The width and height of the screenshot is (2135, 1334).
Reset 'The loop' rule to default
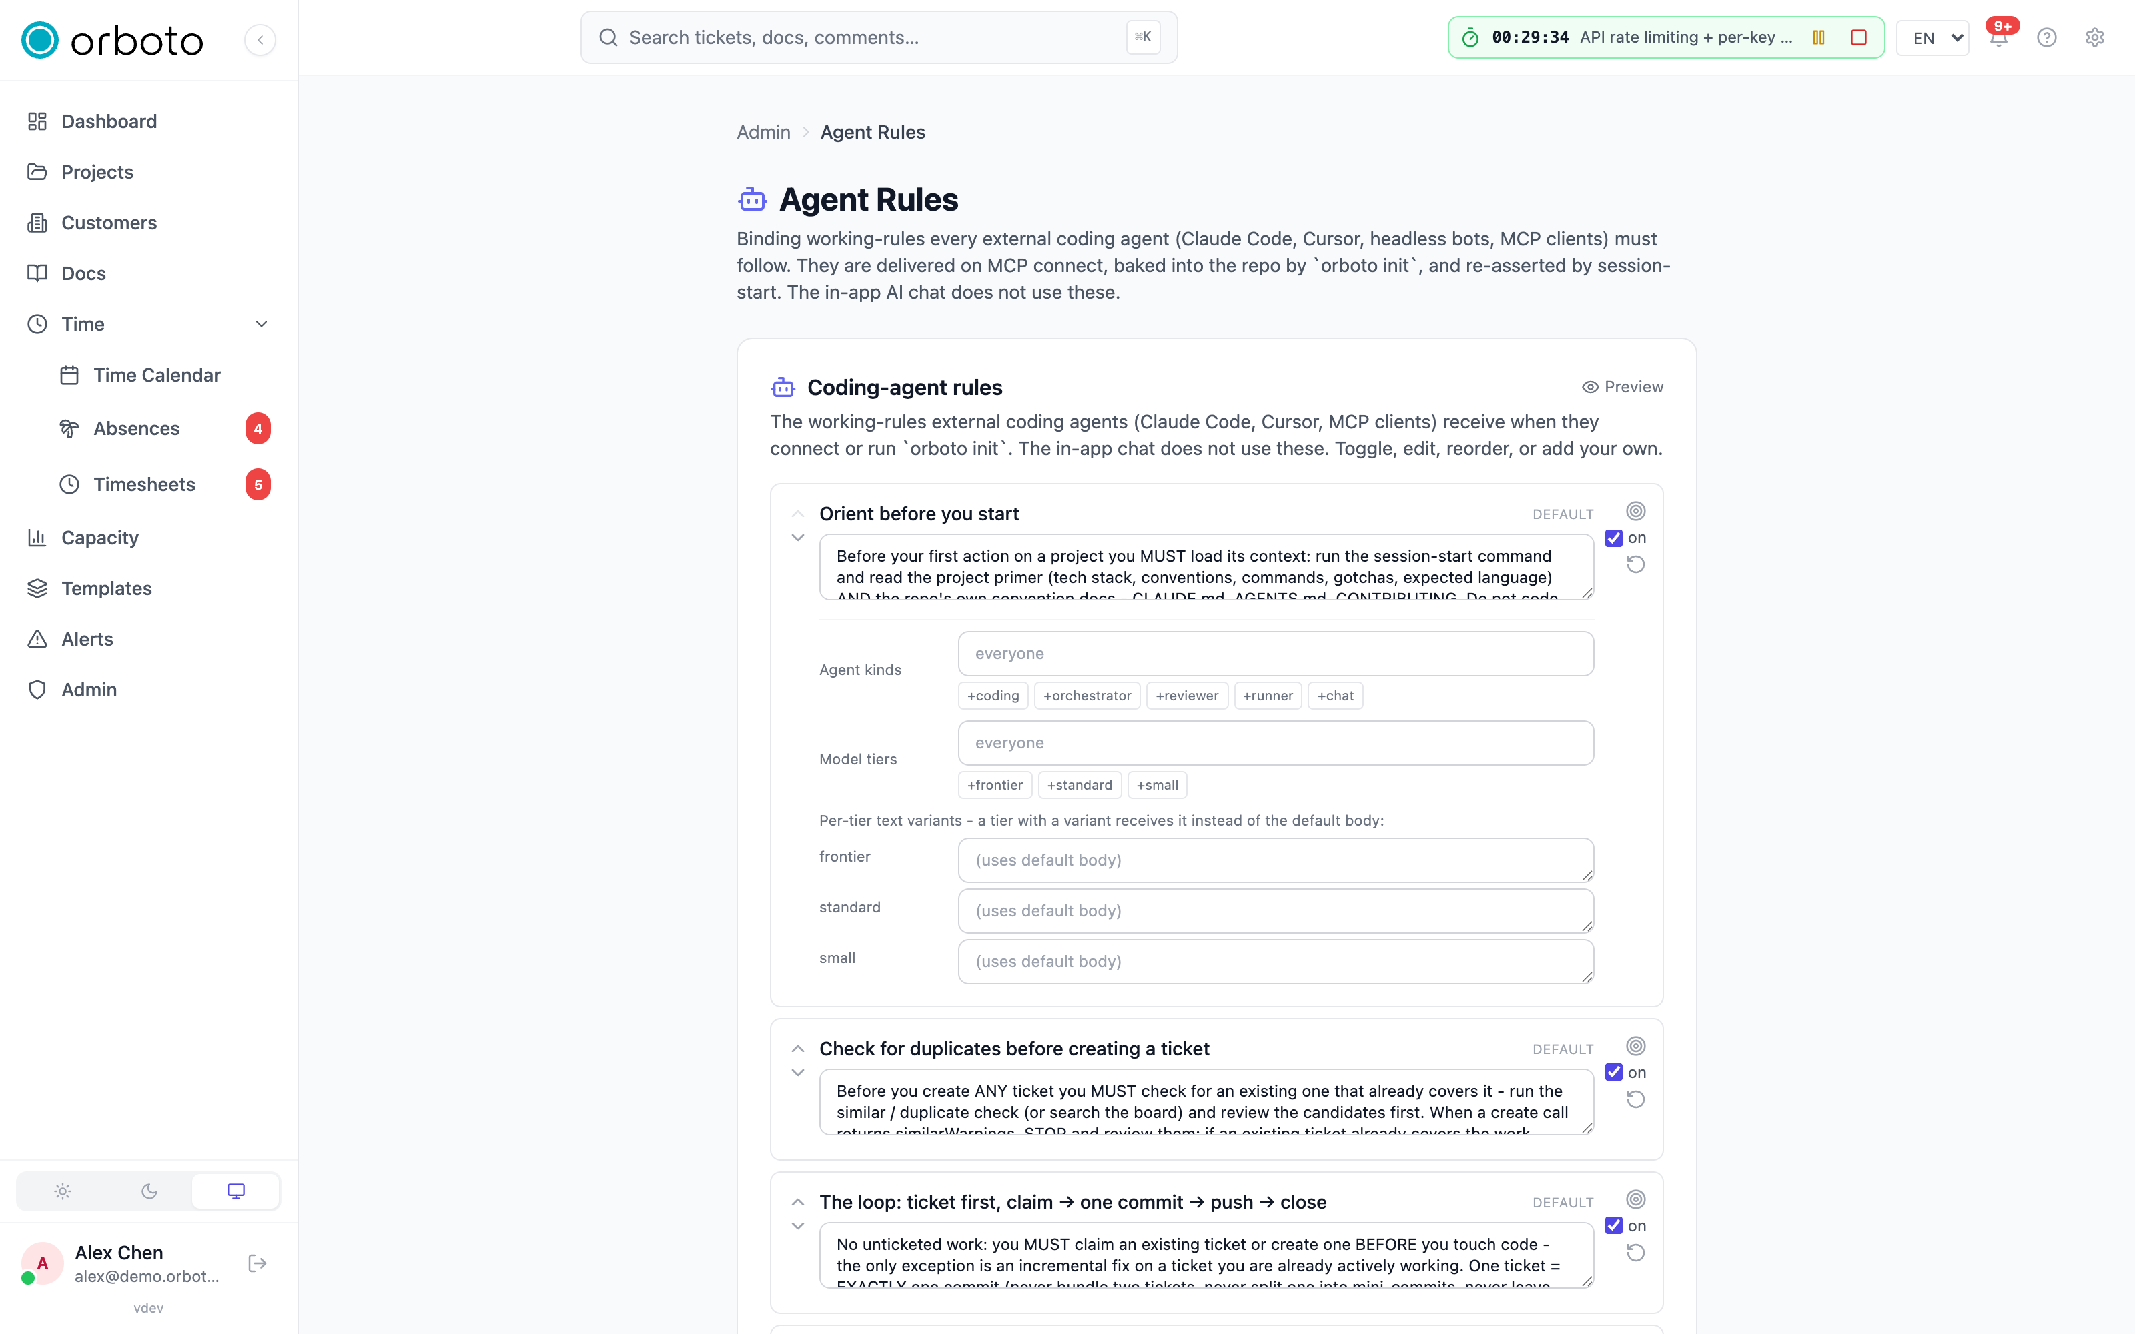pos(1636,1253)
